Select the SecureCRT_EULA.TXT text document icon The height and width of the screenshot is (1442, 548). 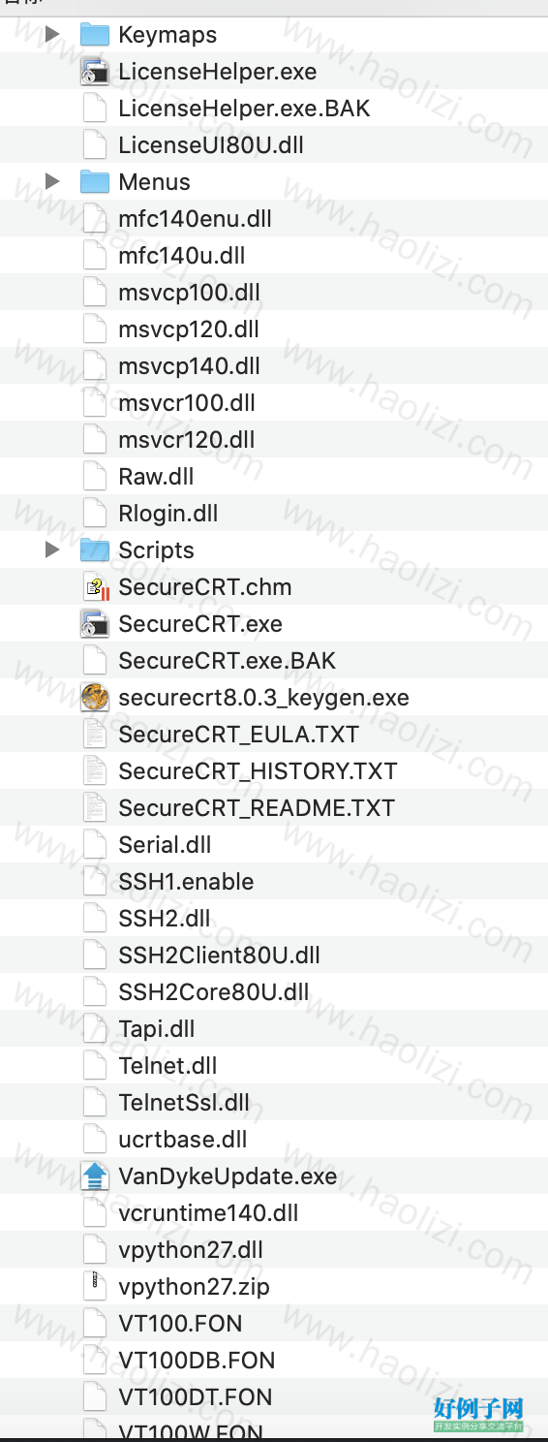(94, 735)
